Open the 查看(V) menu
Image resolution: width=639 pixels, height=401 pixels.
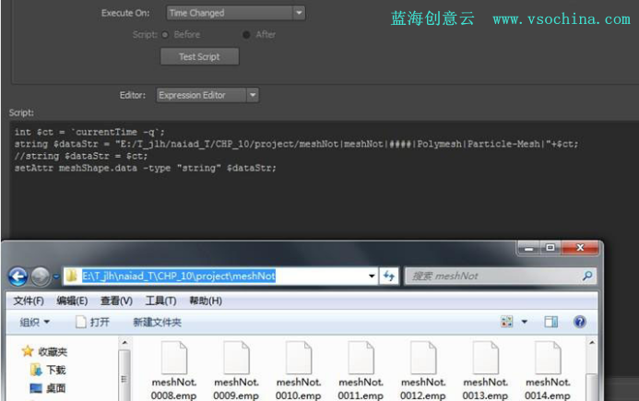[x=116, y=301]
